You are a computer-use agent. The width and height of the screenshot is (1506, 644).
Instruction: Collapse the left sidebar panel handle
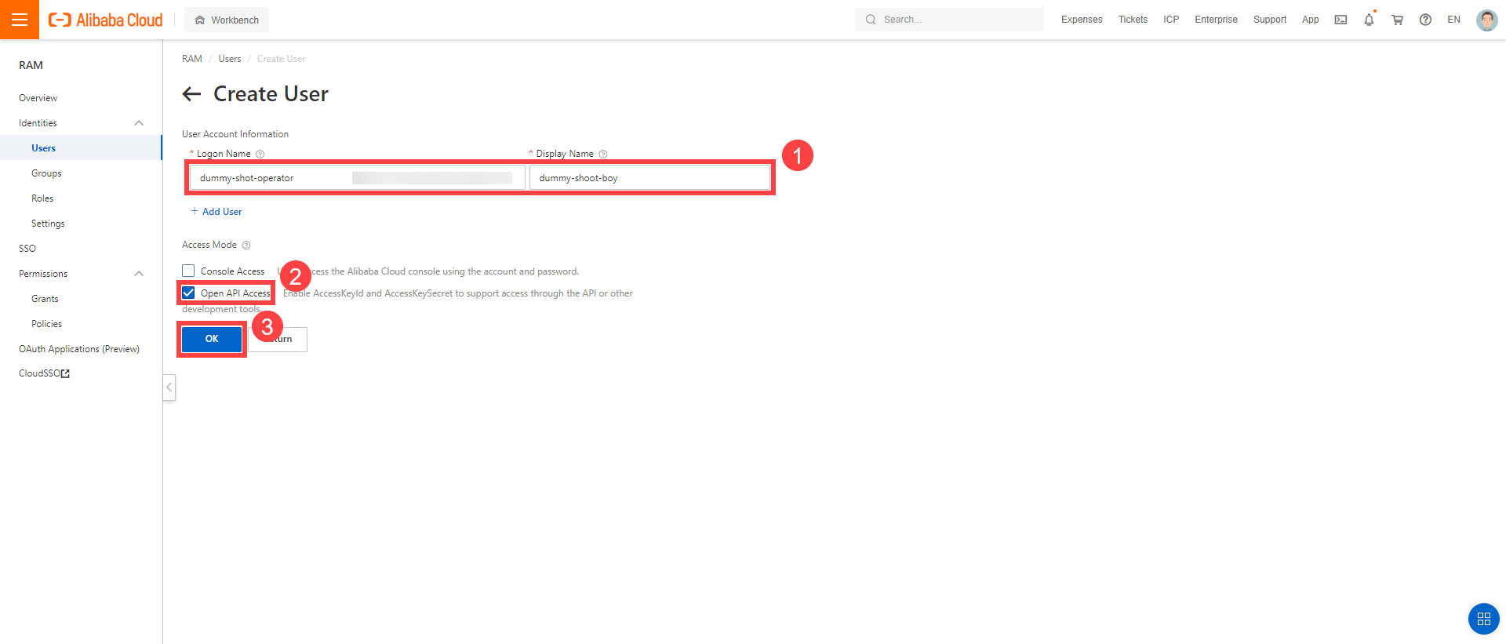[x=169, y=387]
